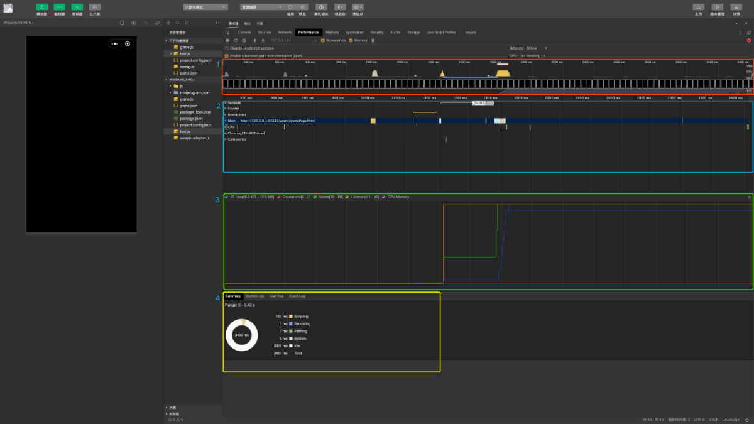Viewport: 754px width, 424px height.
Task: Click the compile refresh icon
Action: (290, 7)
